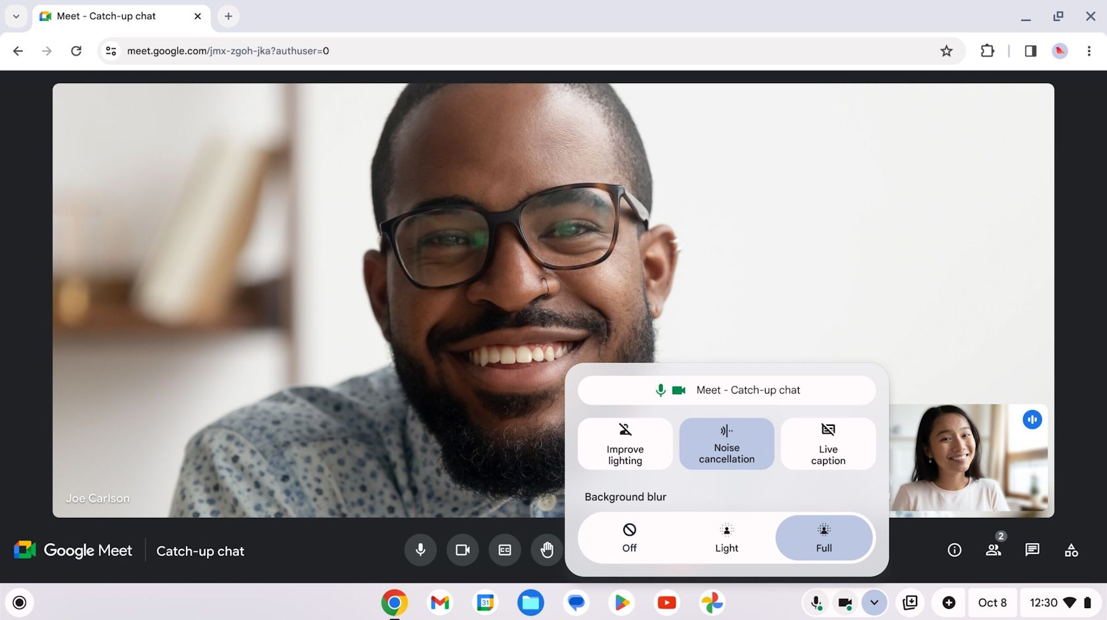Turn on Live caption
This screenshot has width=1107, height=620.
tap(828, 444)
